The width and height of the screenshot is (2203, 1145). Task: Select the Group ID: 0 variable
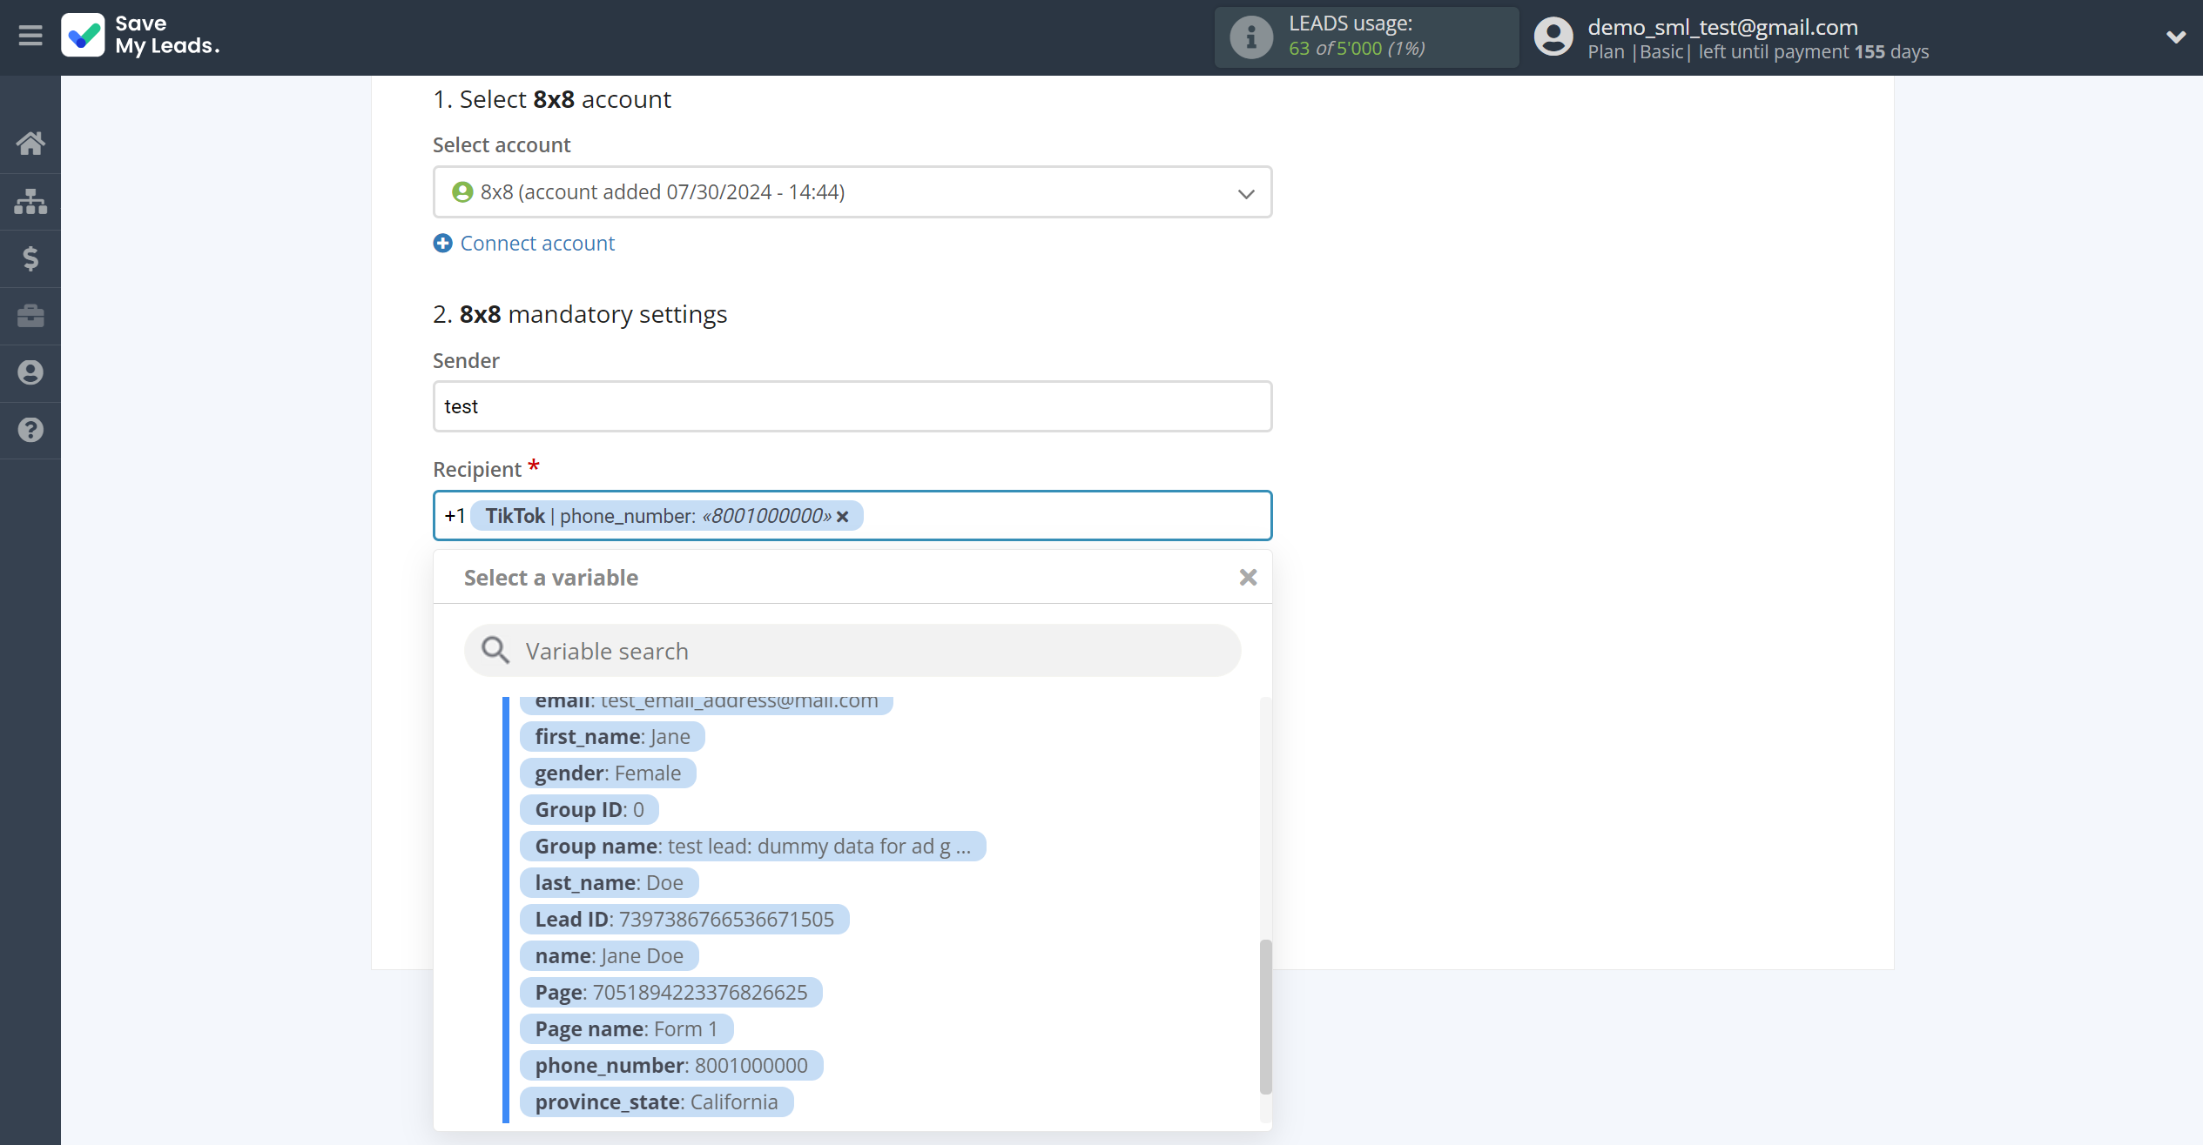[589, 810]
